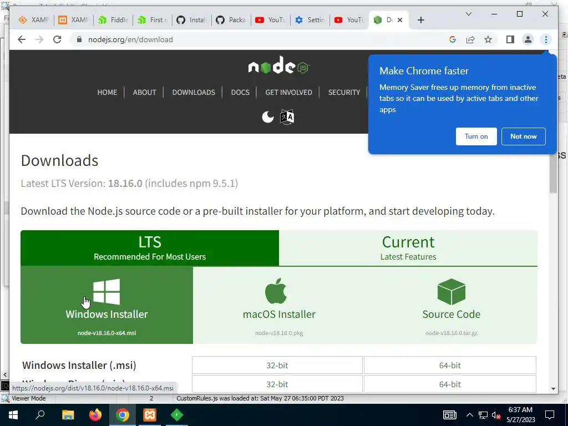Viewport: 568px width, 426px height.
Task: Go back using the browser back arrow
Action: 22,39
